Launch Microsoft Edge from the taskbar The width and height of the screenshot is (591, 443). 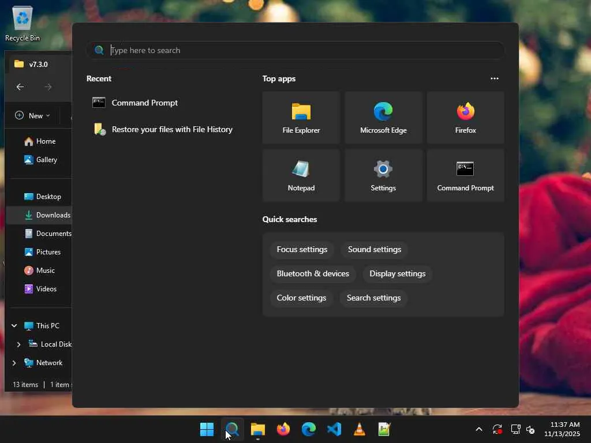pyautogui.click(x=309, y=429)
